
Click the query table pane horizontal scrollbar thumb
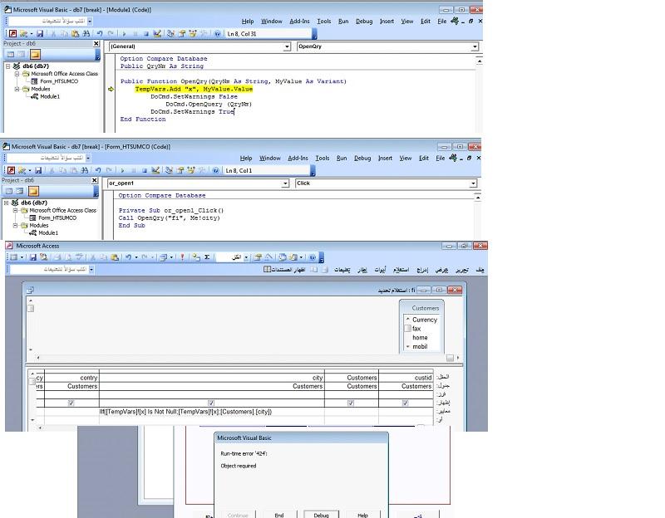(450, 358)
